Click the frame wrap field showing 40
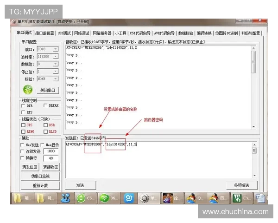The width and height of the screenshot is (278, 223). (51, 158)
